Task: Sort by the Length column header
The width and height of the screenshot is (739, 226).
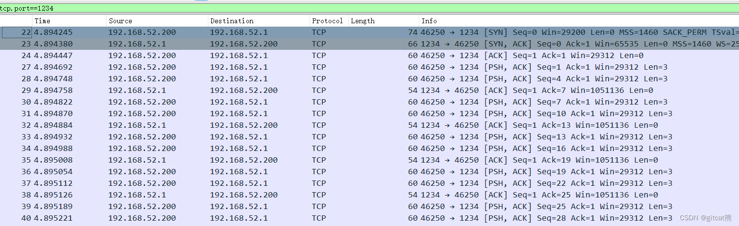Action: coord(383,21)
